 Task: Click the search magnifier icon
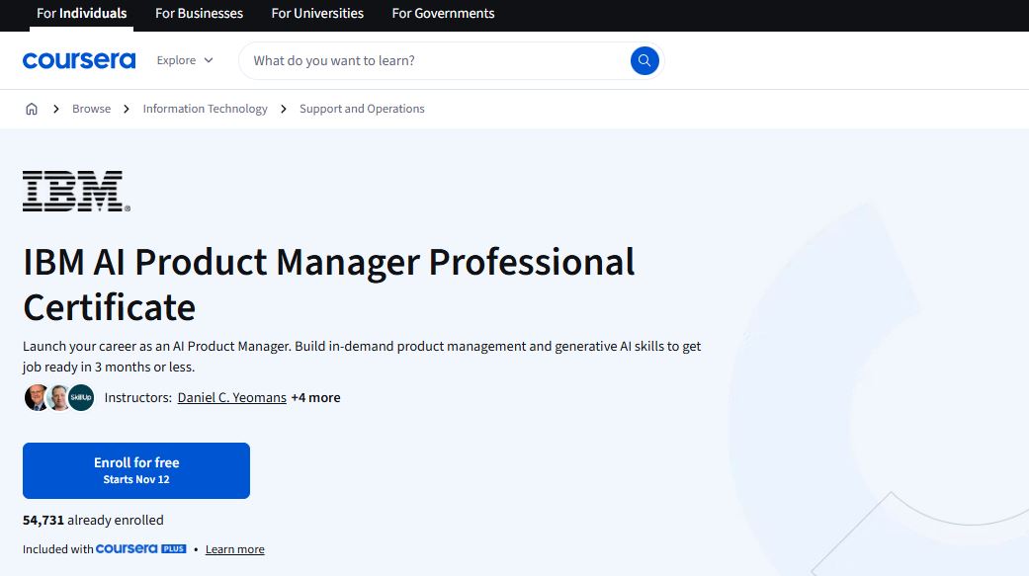643,60
